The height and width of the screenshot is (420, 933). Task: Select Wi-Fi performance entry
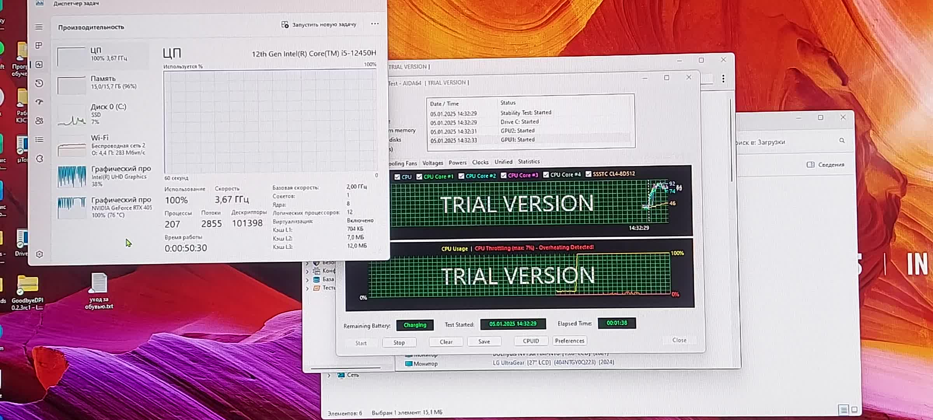[103, 145]
